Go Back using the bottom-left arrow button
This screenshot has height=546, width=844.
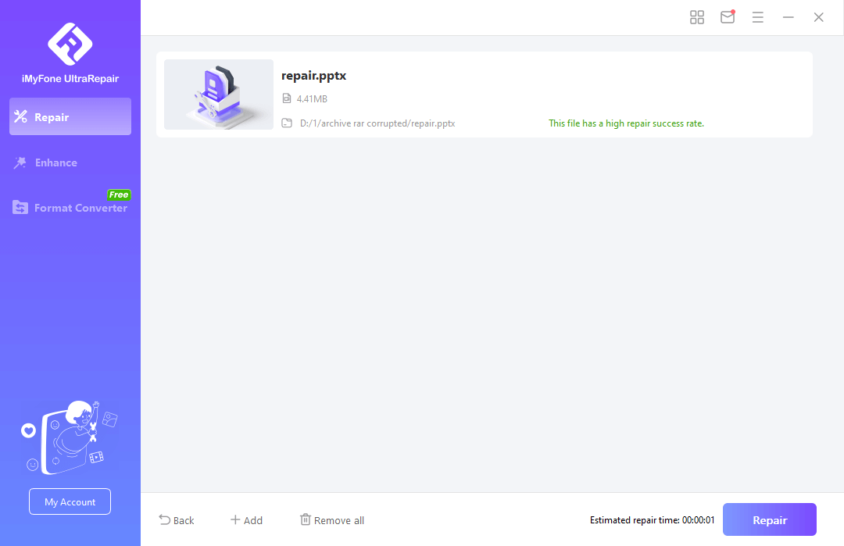point(176,520)
